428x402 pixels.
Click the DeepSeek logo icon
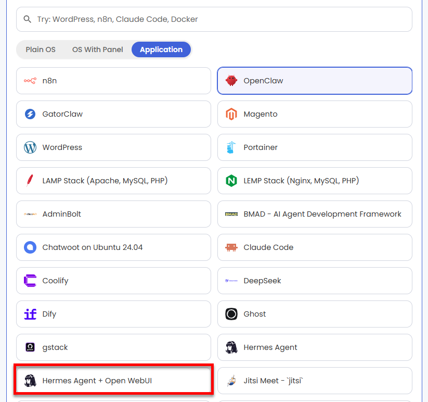tap(231, 281)
